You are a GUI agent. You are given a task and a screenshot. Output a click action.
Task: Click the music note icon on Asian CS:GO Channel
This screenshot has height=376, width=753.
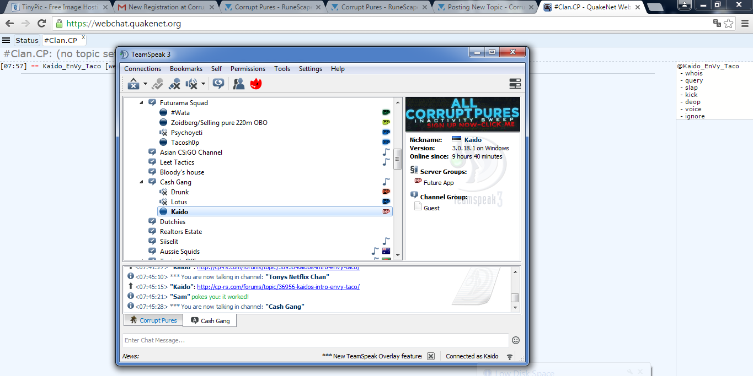[386, 152]
